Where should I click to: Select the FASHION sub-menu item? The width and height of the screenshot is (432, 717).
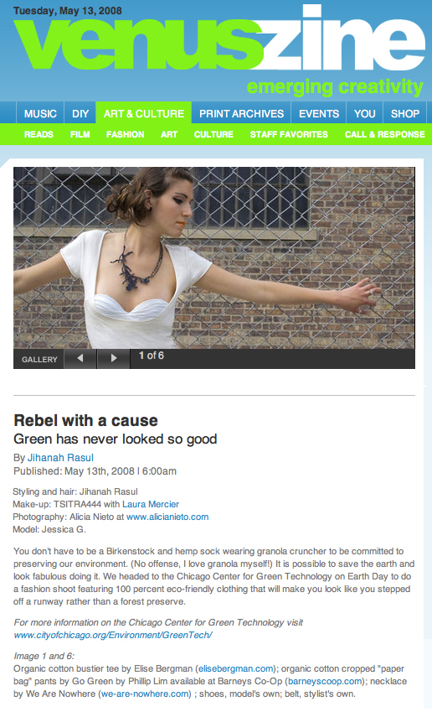coord(125,134)
